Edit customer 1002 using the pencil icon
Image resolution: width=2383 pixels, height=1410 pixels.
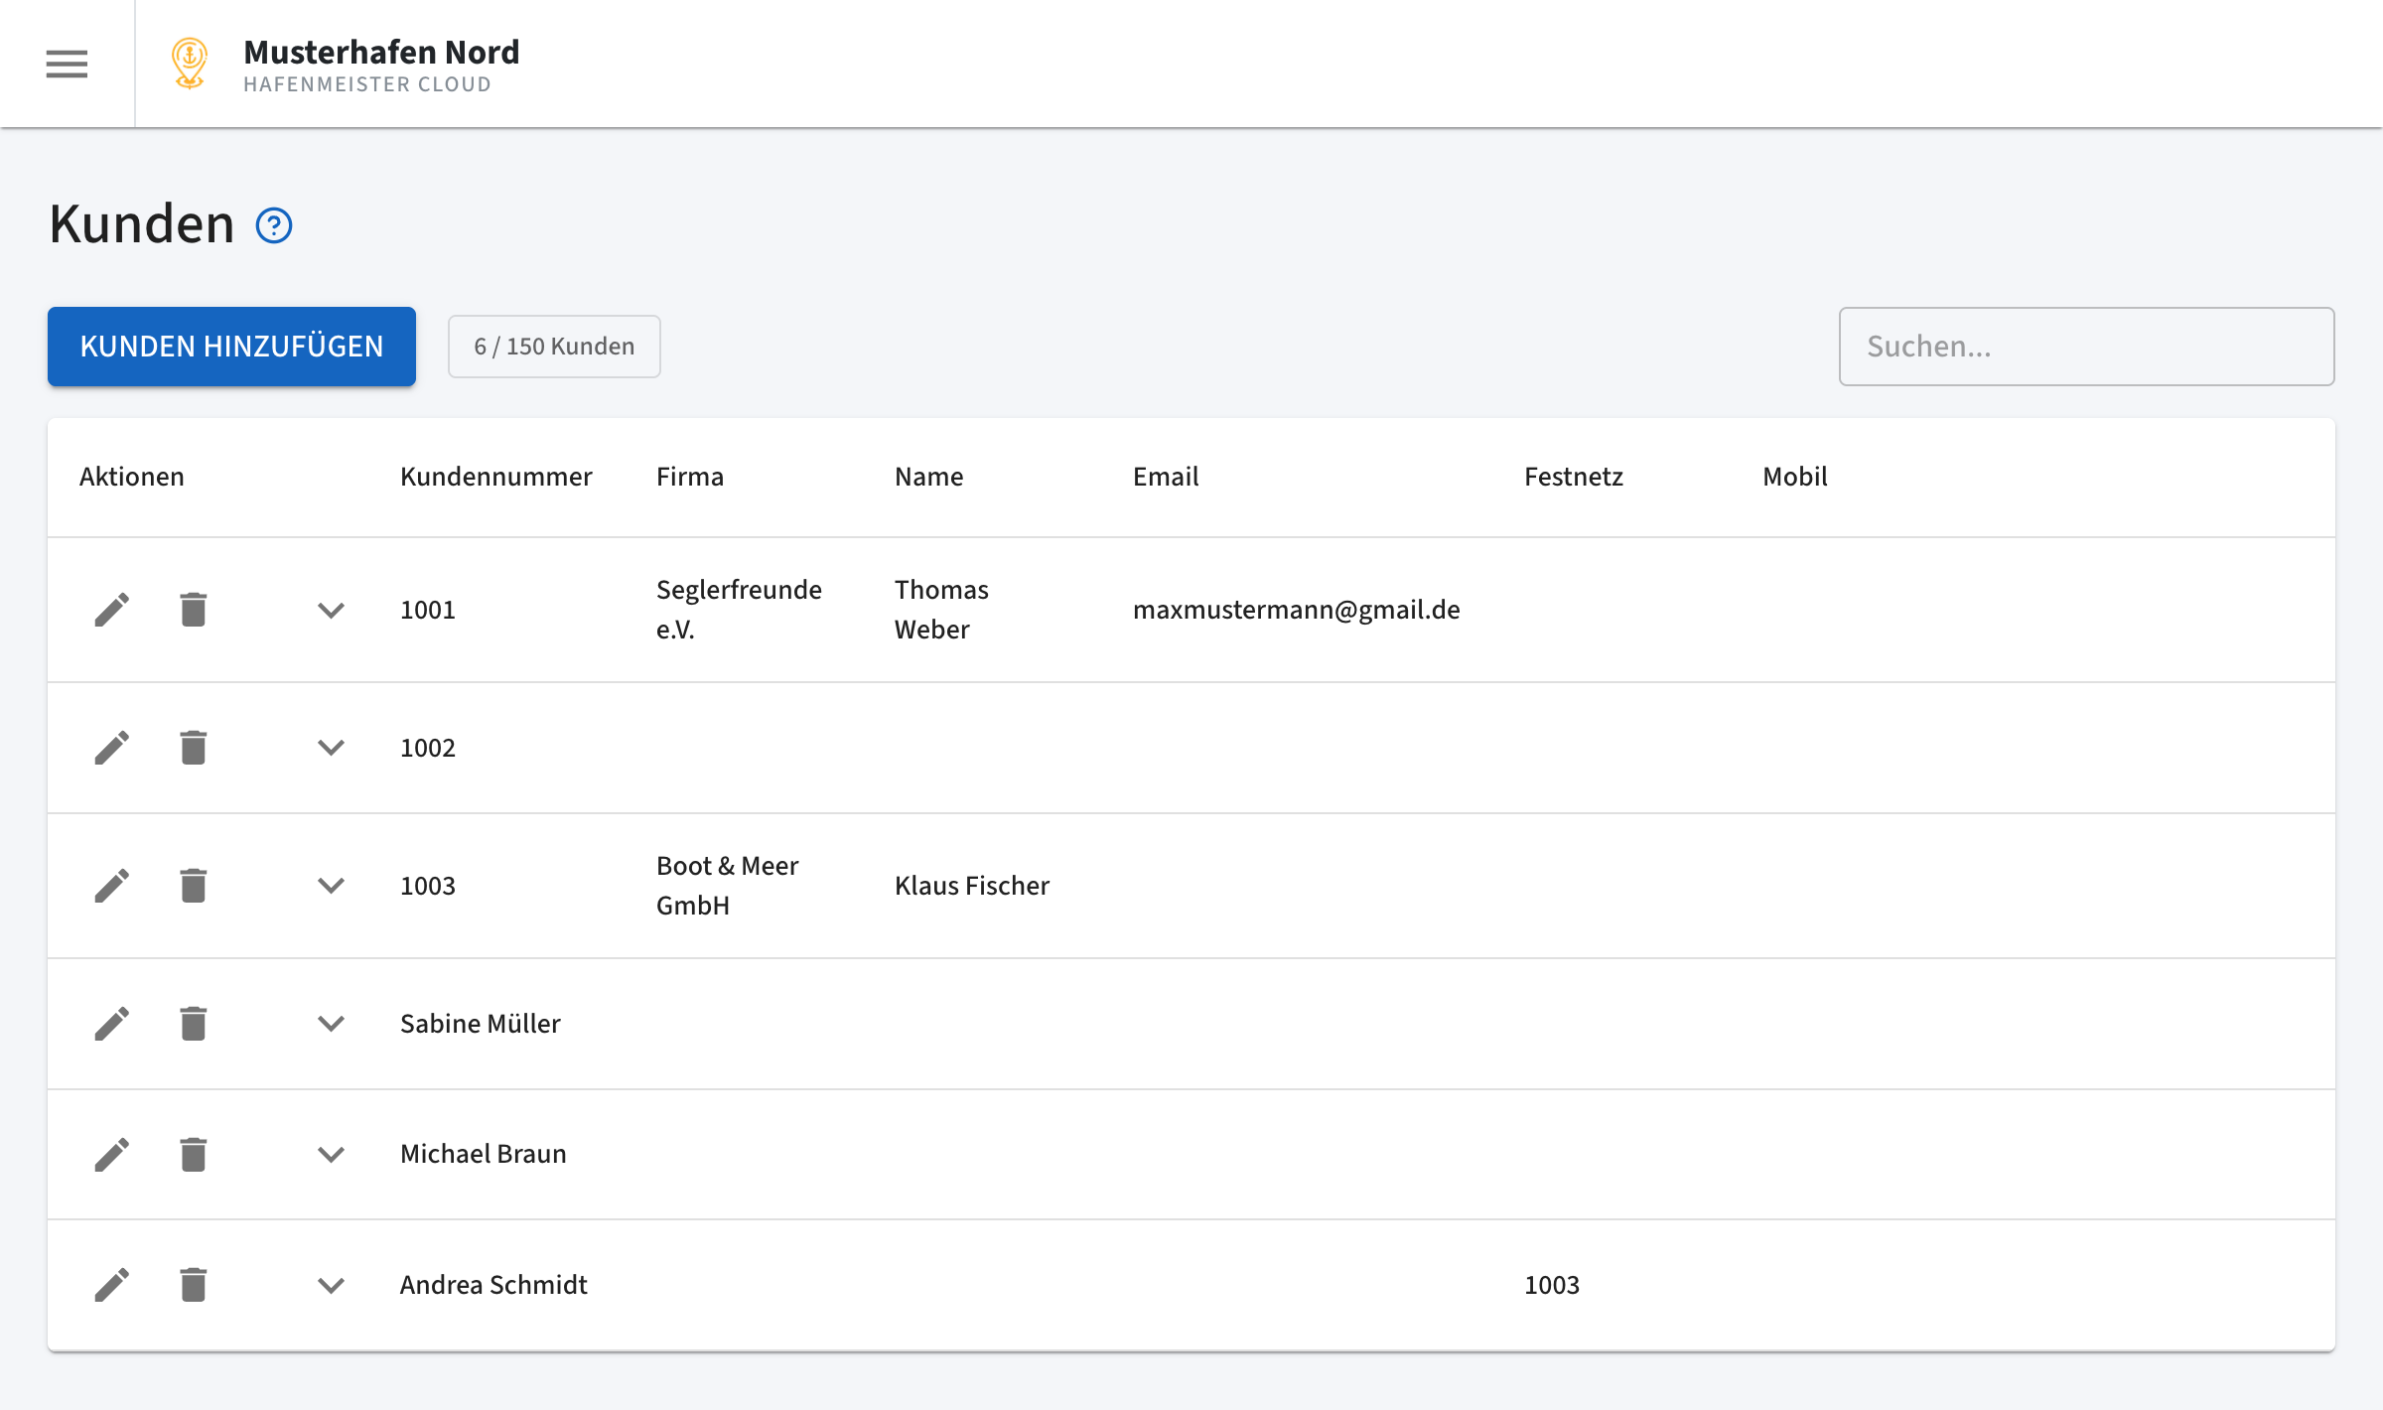pyautogui.click(x=111, y=748)
